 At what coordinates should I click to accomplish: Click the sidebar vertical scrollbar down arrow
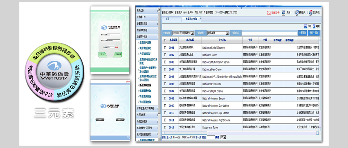[x=159, y=139]
